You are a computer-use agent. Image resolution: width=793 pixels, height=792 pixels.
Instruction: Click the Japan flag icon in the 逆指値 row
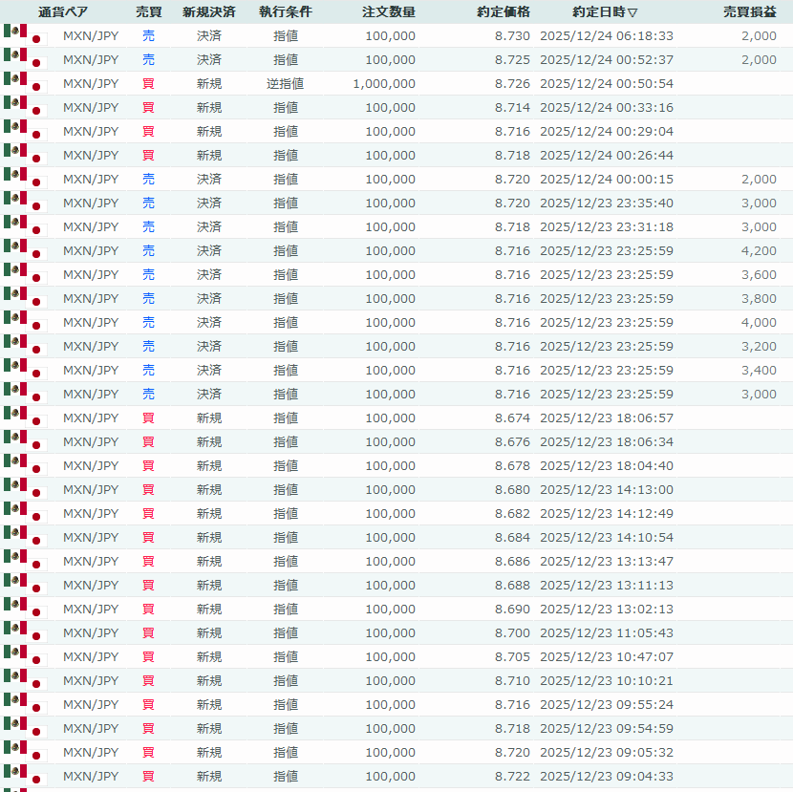click(x=37, y=87)
